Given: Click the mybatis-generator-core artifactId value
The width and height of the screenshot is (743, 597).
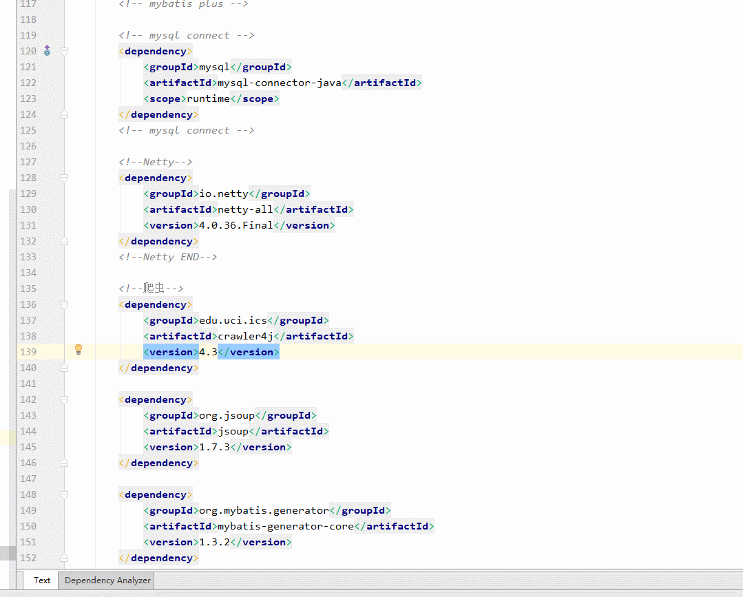Looking at the screenshot, I should coord(286,526).
